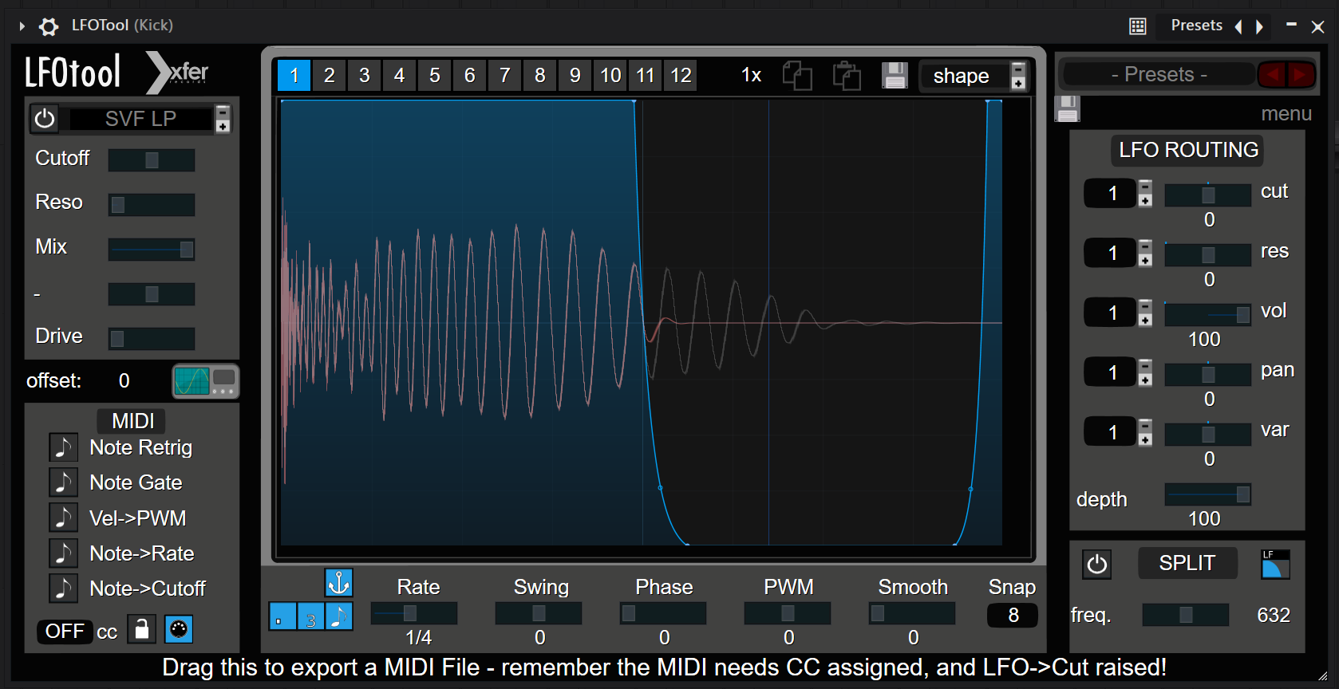Image resolution: width=1339 pixels, height=689 pixels.
Task: Click the SPLIT button
Action: coord(1187,563)
